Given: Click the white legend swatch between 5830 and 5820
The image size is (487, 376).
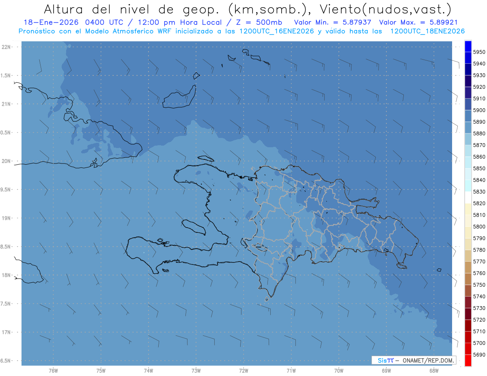Looking at the screenshot, I should [468, 198].
